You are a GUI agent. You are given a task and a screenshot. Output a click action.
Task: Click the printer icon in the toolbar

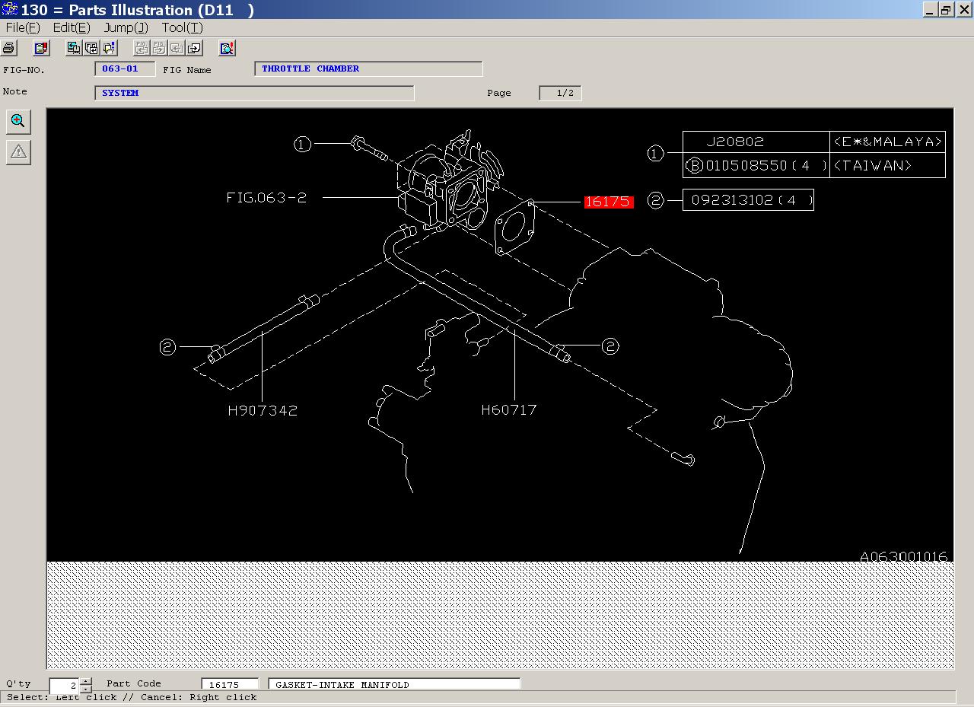click(x=9, y=48)
